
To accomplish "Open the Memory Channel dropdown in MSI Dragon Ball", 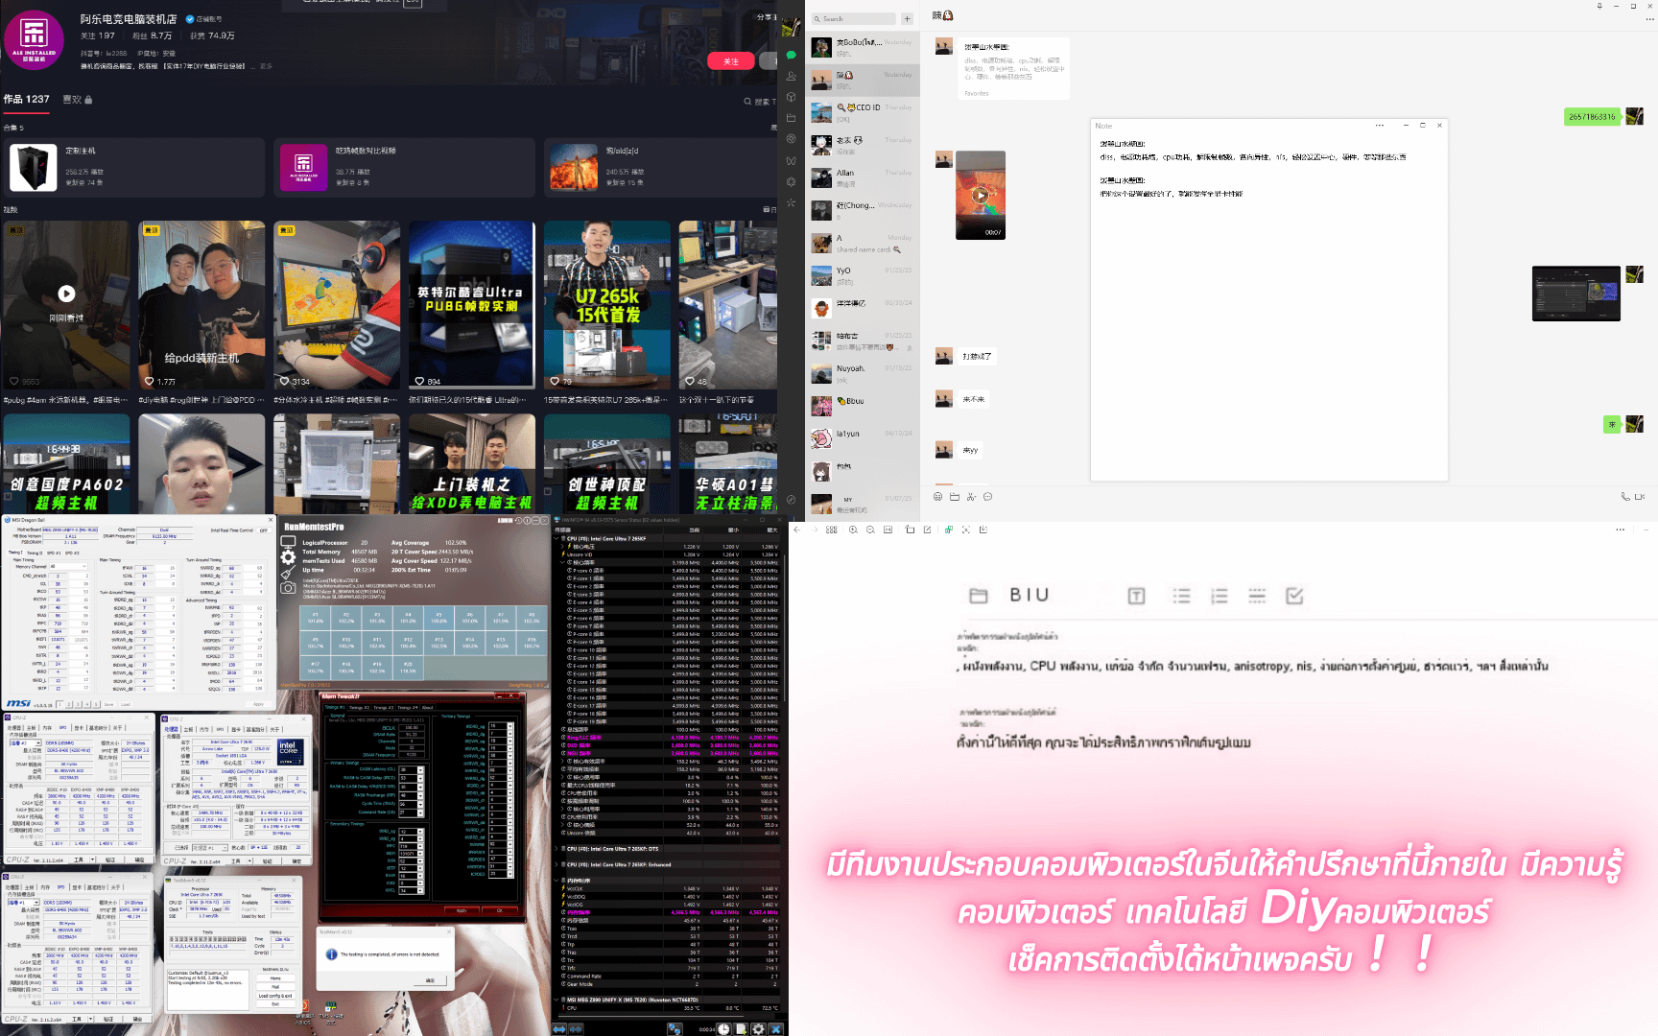I will pyautogui.click(x=67, y=567).
